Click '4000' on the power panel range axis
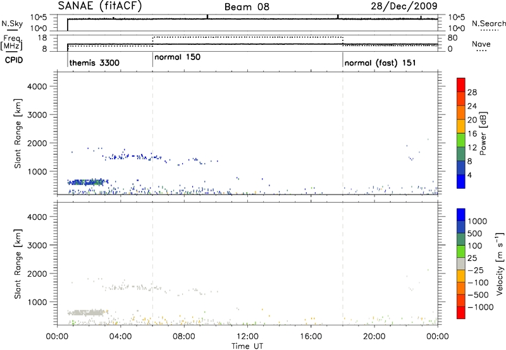506x350 pixels. point(37,87)
